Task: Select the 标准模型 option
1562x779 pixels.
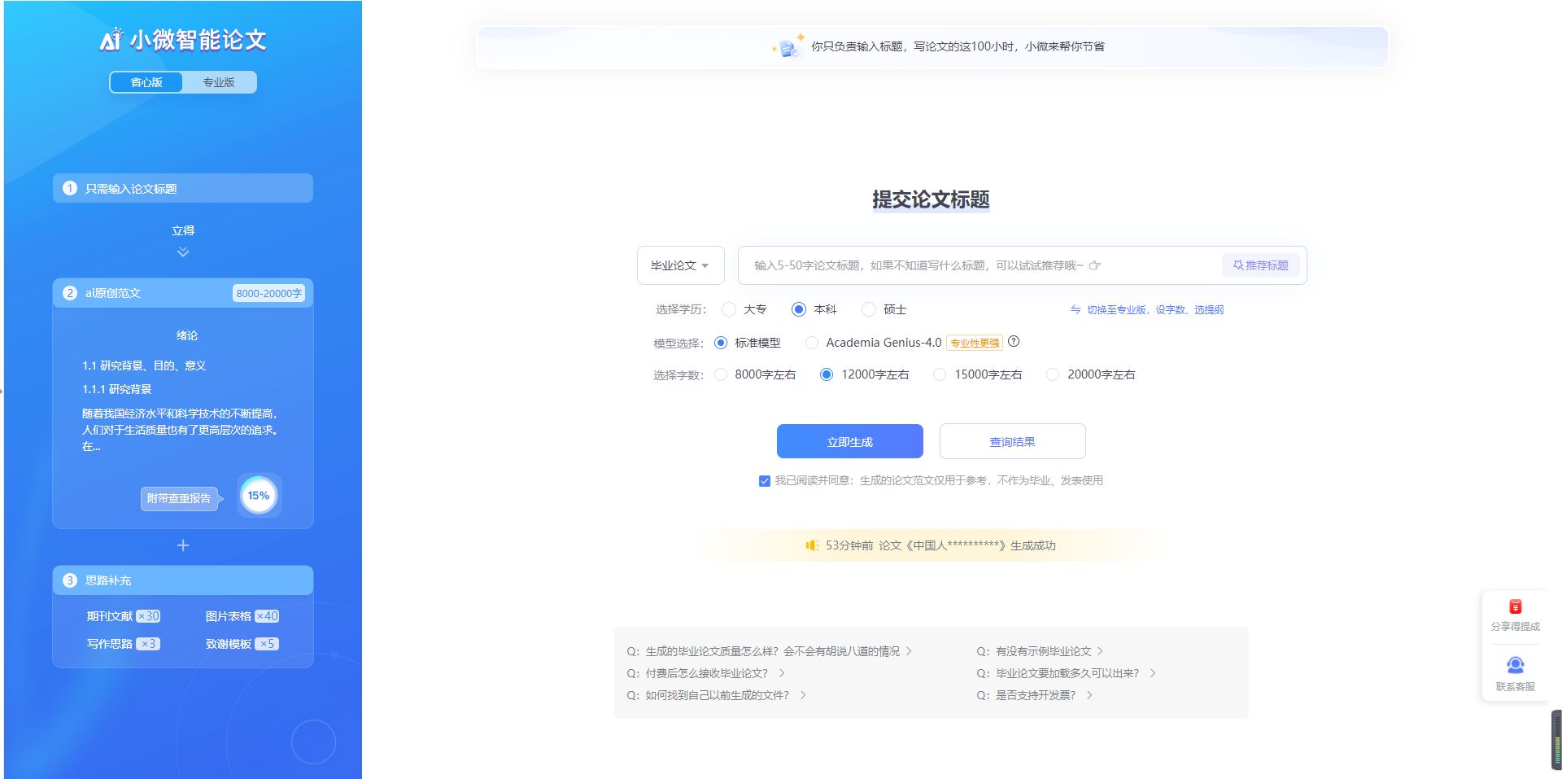Action: point(747,343)
